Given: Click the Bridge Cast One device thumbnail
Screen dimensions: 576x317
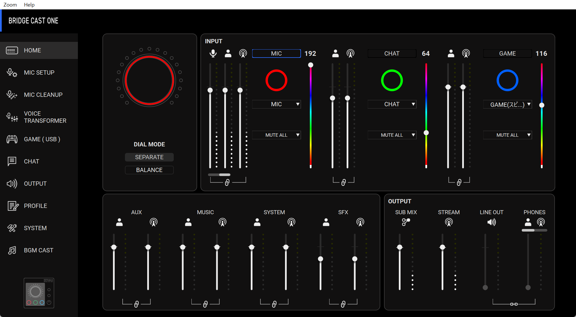Looking at the screenshot, I should [x=39, y=293].
